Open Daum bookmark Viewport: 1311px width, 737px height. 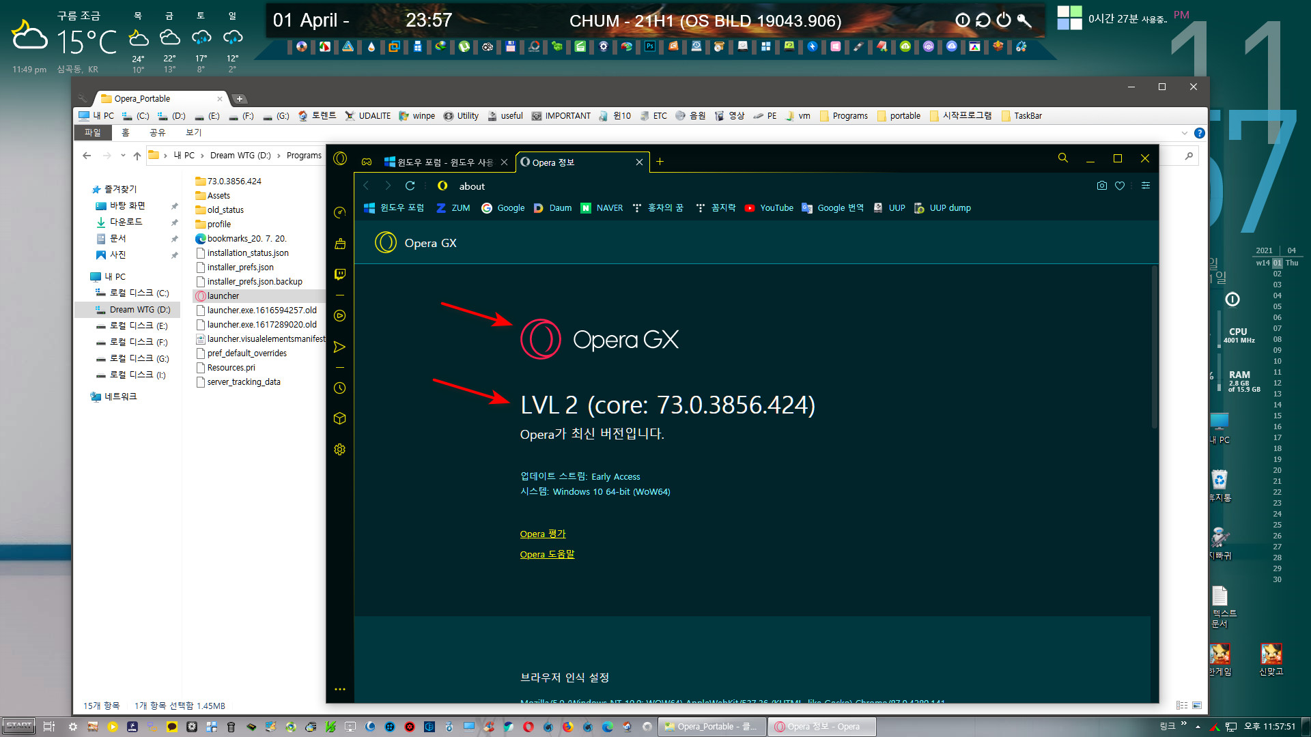553,208
